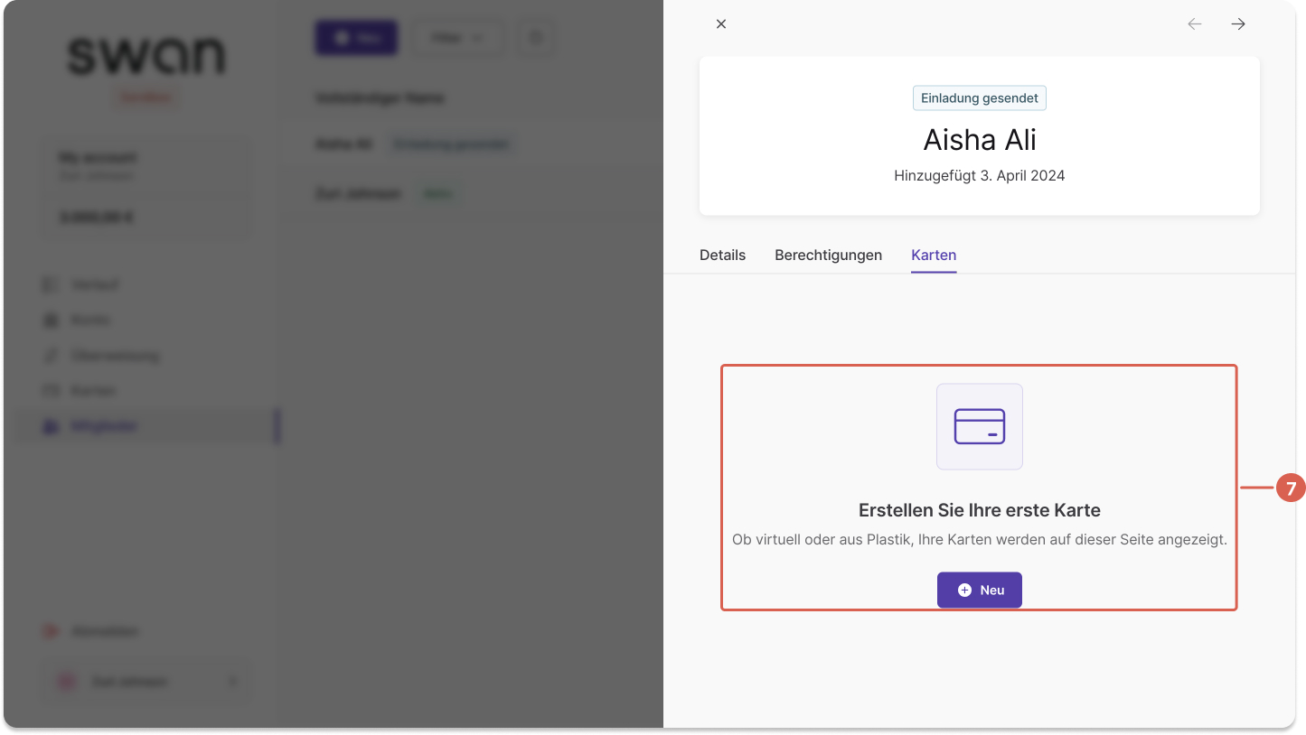Viewport: 1306px width, 735px height.
Task: Click the name 'Aisha Ali' heading
Action: tap(980, 140)
